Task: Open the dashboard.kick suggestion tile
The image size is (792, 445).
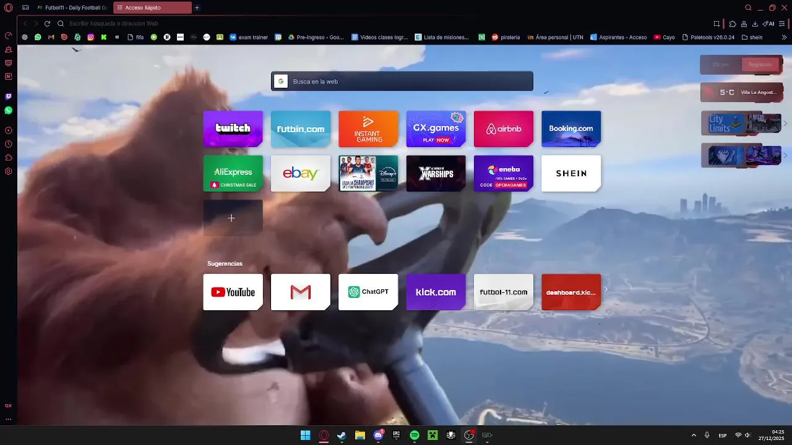Action: [x=571, y=292]
